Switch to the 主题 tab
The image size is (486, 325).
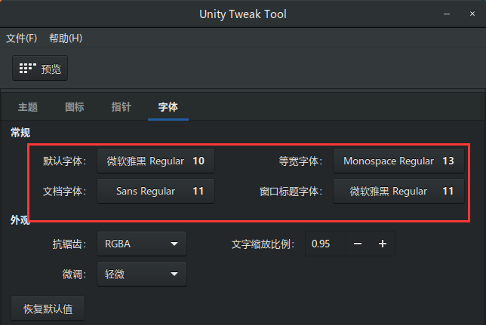click(28, 107)
